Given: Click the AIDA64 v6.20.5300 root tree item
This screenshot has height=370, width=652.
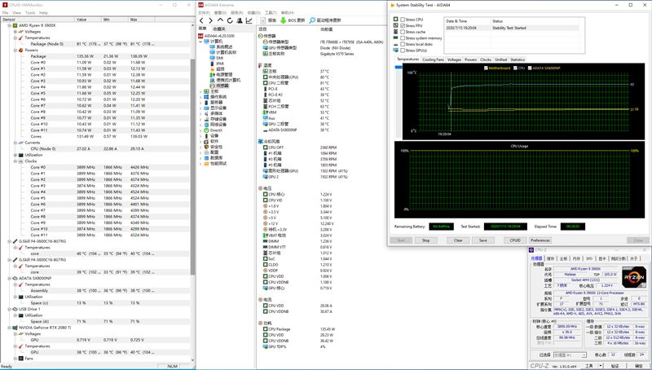Looking at the screenshot, I should (216, 36).
